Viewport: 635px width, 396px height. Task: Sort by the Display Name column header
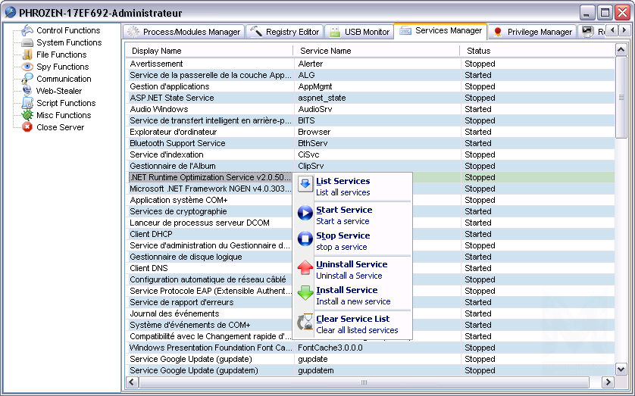[x=157, y=51]
